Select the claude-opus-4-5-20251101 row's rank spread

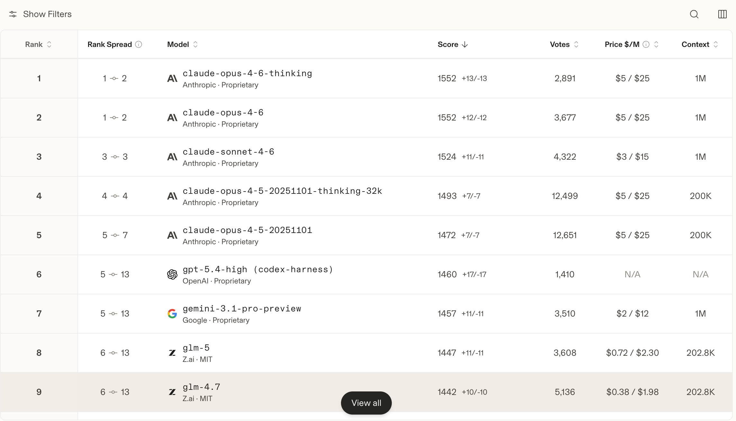[115, 235]
